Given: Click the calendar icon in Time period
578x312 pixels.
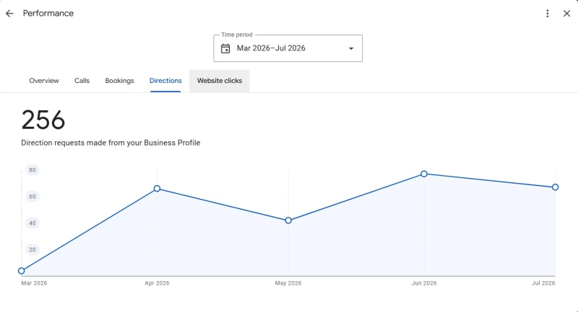Looking at the screenshot, I should (x=225, y=48).
